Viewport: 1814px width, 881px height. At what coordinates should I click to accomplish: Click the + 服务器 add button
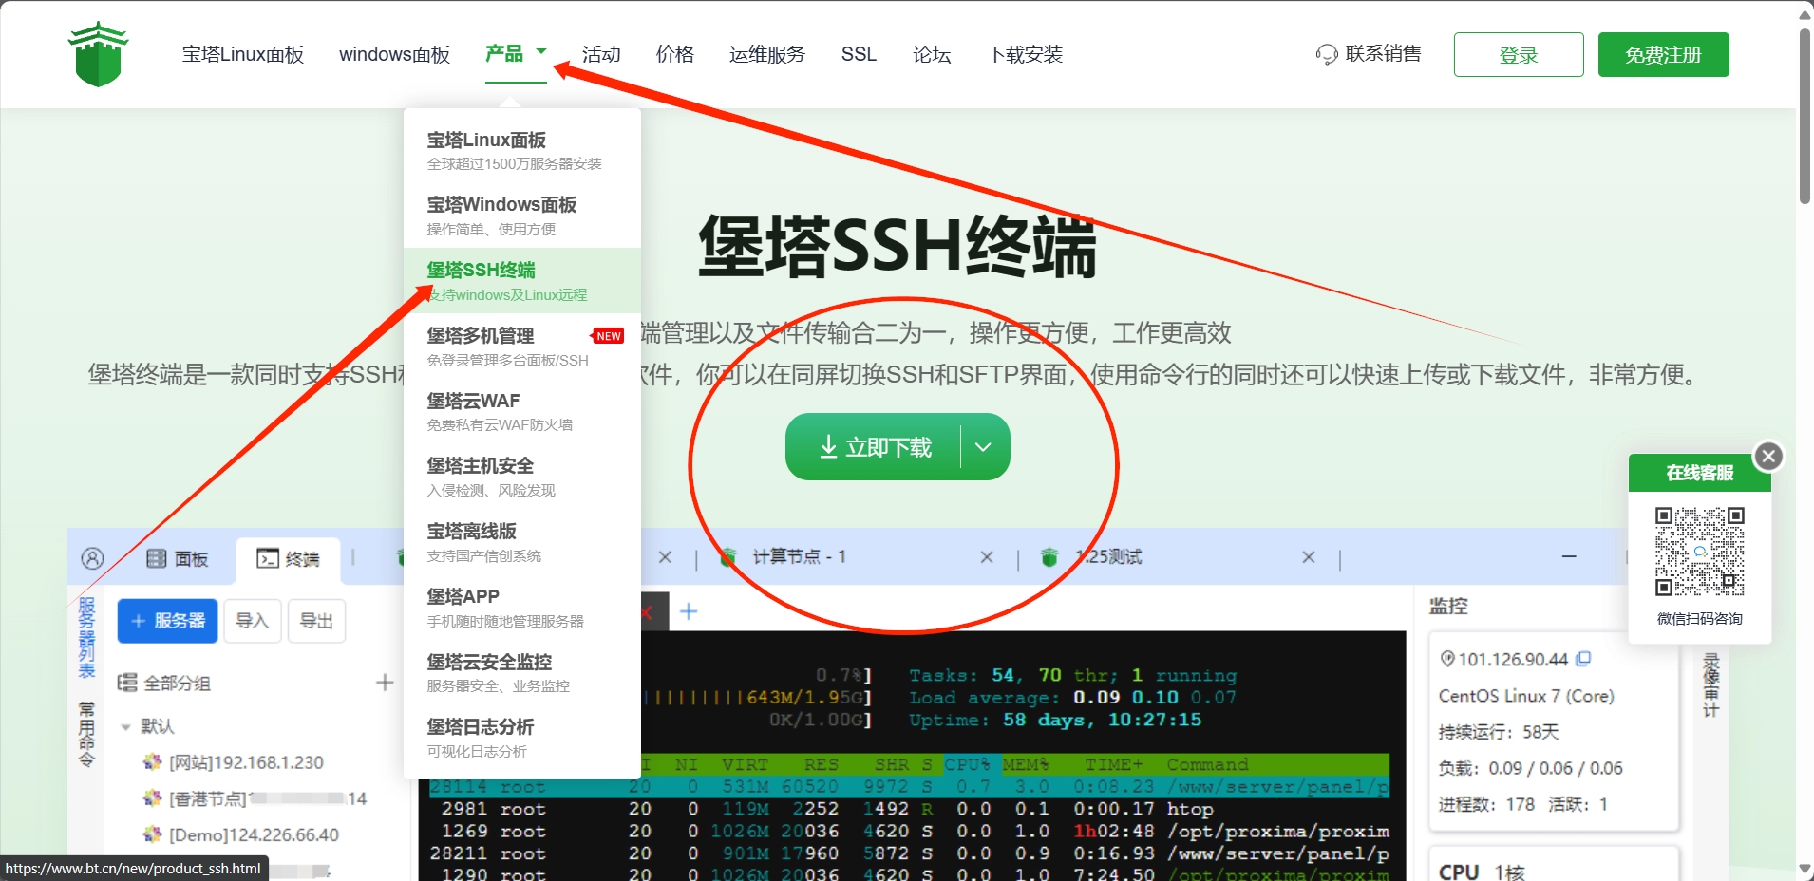click(x=168, y=621)
